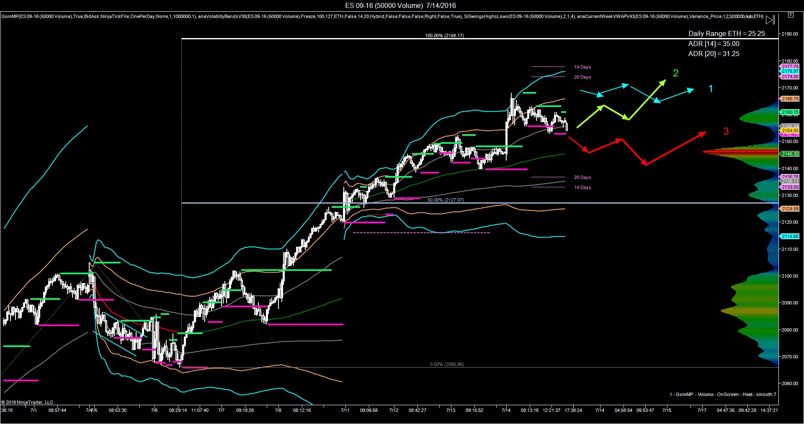The height and width of the screenshot is (424, 804).
Task: Click the 08:13:16 time axis label
Action: tap(530, 410)
